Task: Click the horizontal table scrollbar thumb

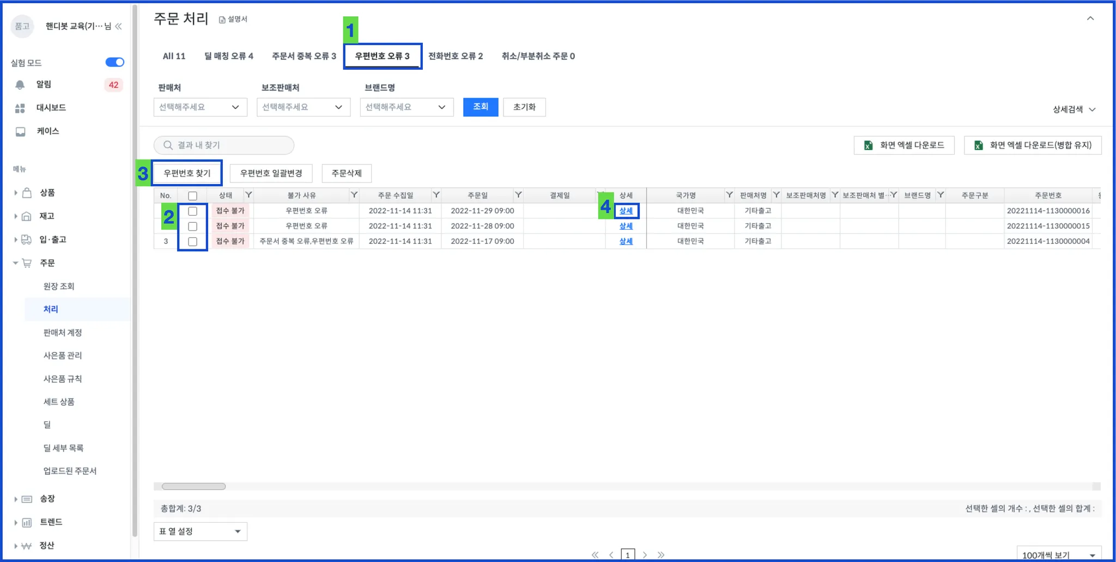Action: [x=193, y=486]
